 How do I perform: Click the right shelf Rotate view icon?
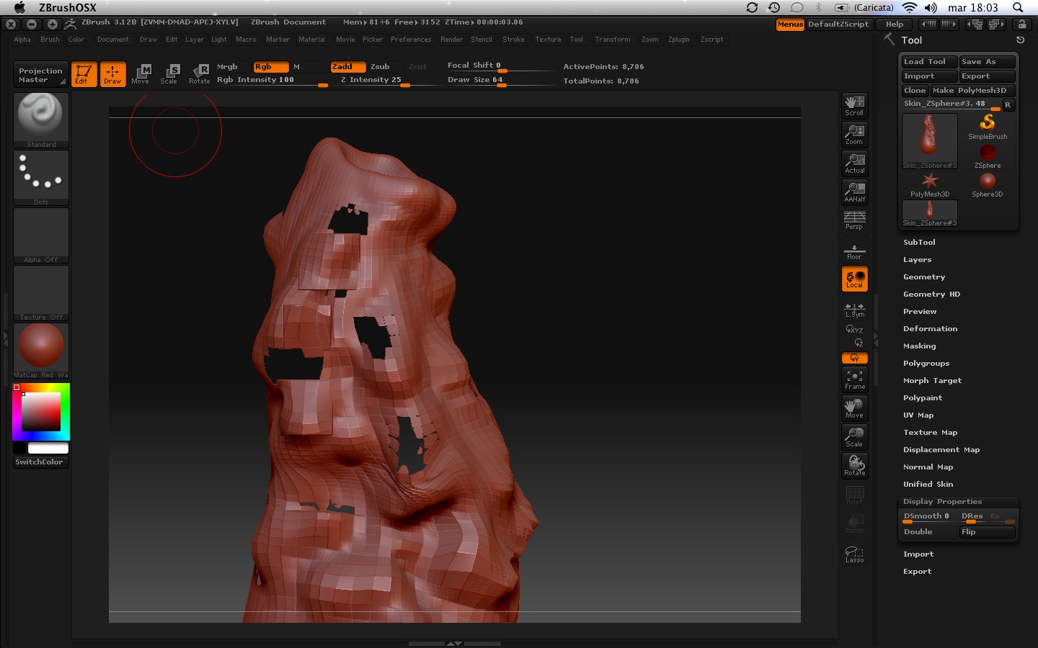click(x=854, y=466)
